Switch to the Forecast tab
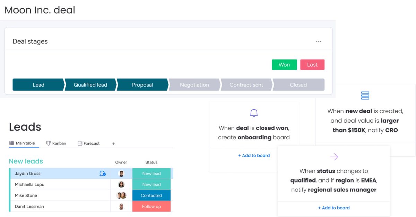The image size is (416, 217). [x=88, y=143]
